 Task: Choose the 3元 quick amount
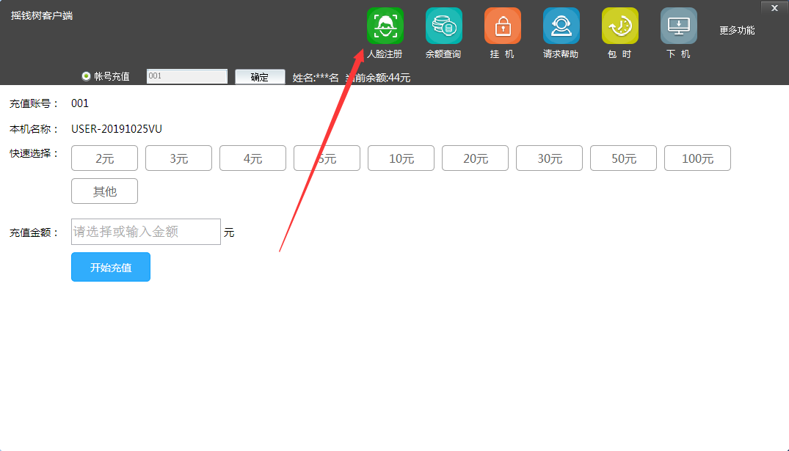[x=178, y=158]
